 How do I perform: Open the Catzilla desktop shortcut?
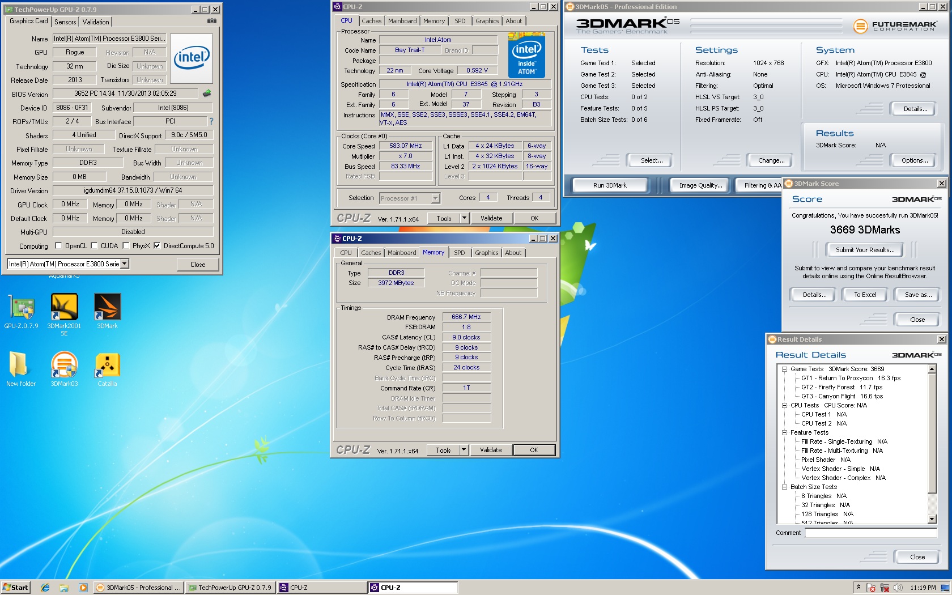(x=107, y=368)
